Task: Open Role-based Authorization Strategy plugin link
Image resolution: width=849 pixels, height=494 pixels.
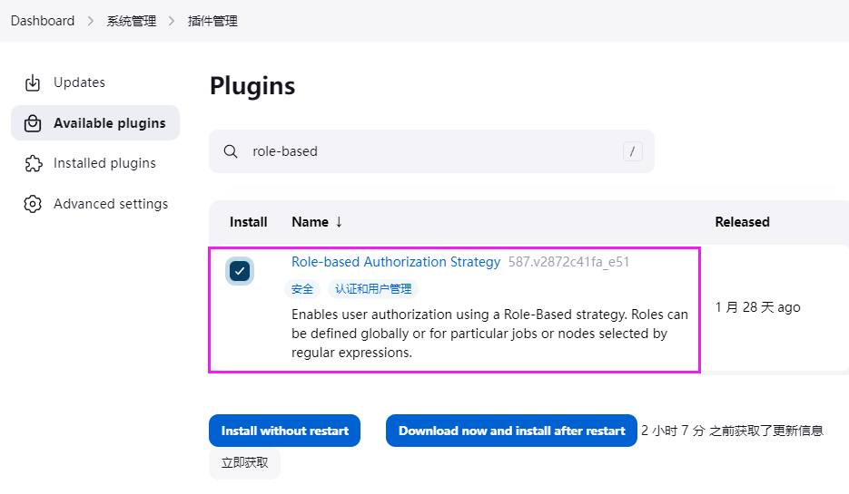Action: (x=396, y=262)
